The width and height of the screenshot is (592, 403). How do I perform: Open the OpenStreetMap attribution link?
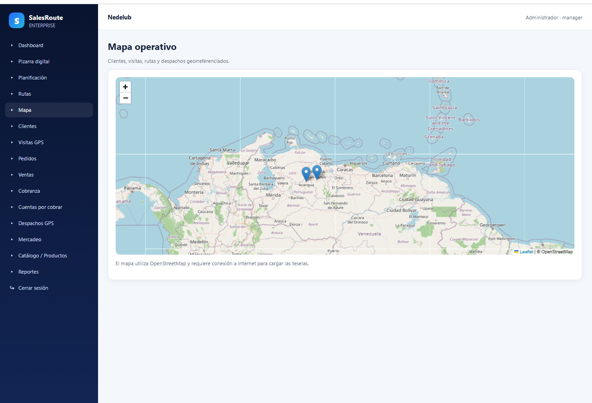(557, 252)
